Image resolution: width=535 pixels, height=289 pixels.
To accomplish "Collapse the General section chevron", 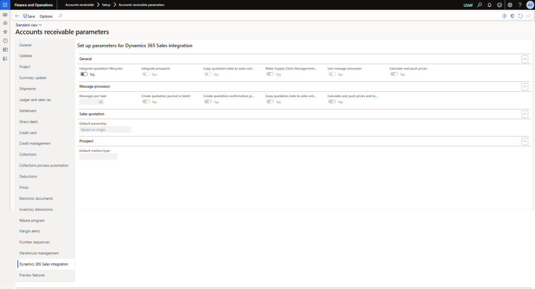I will click(525, 59).
